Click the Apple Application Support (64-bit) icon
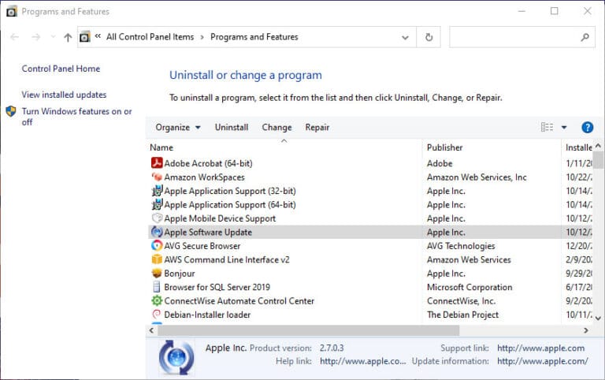This screenshot has height=380, width=605. pyautogui.click(x=157, y=204)
